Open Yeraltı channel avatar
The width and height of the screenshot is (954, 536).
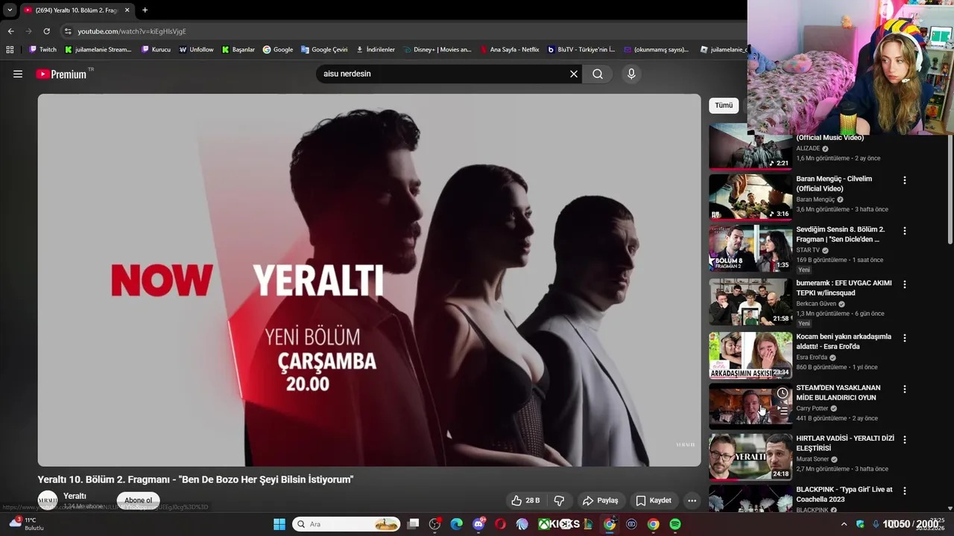pos(48,500)
